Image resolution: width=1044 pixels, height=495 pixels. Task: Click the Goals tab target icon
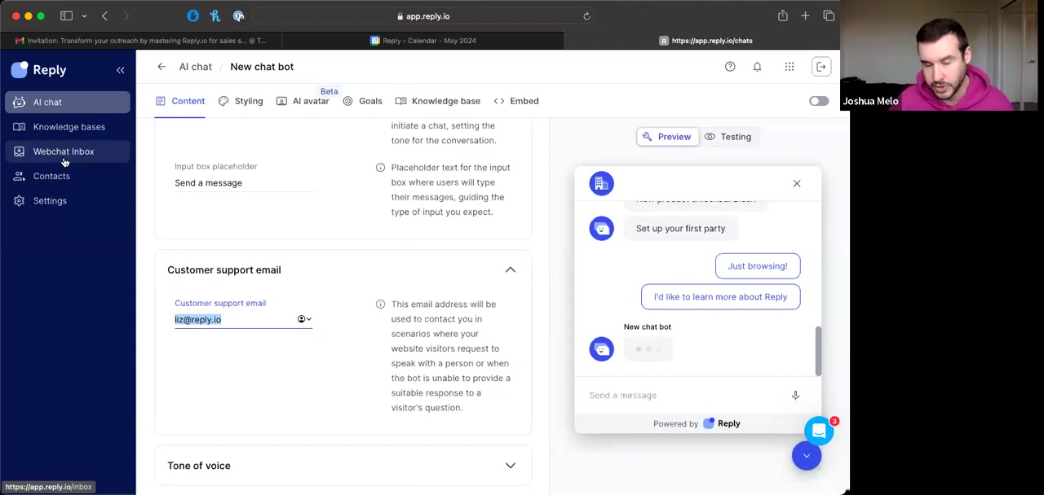point(347,101)
